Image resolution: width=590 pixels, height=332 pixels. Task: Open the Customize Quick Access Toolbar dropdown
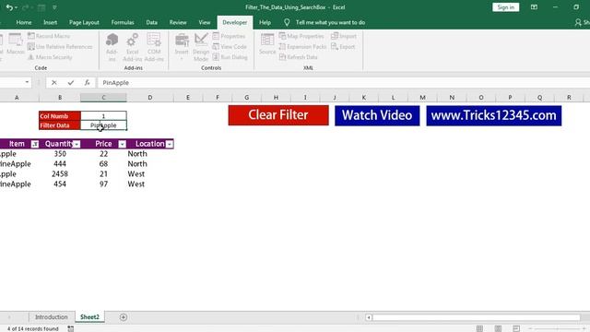tap(54, 7)
